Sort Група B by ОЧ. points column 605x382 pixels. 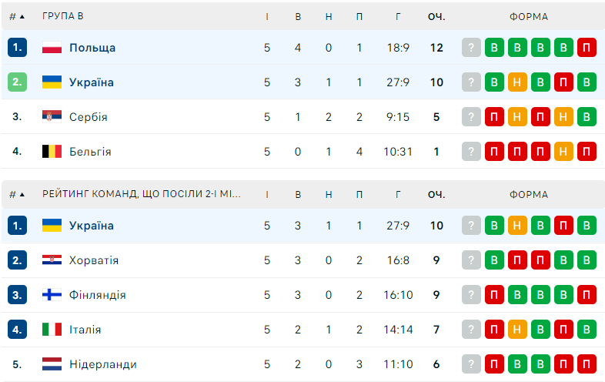point(436,16)
